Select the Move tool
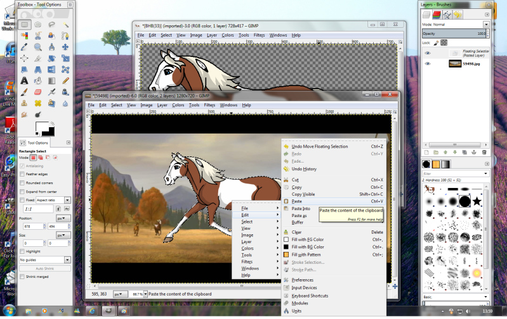The image size is (507, 319). pyautogui.click(x=65, y=47)
